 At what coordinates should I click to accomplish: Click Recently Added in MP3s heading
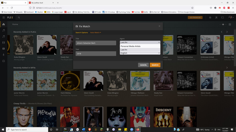pyautogui.click(x=24, y=68)
